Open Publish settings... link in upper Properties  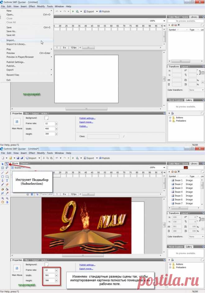[87, 118]
